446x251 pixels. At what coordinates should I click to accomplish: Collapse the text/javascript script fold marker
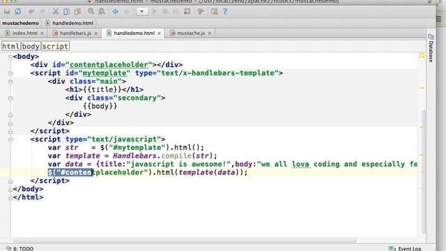10,139
